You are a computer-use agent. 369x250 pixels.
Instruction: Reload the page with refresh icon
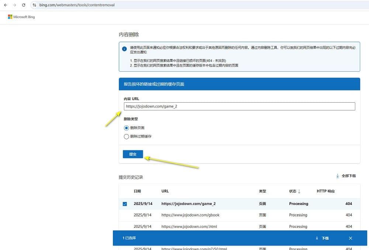point(24,5)
